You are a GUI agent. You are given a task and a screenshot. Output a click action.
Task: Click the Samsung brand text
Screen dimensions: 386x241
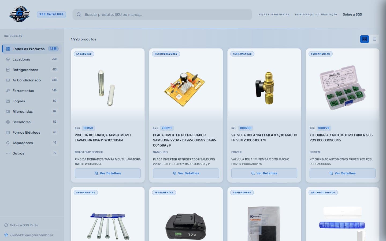tap(160, 152)
